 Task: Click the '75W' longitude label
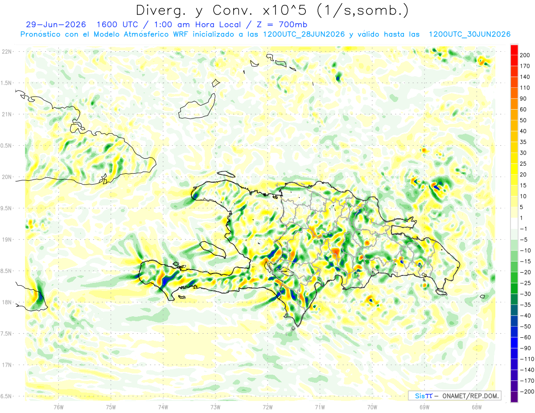[111, 407]
